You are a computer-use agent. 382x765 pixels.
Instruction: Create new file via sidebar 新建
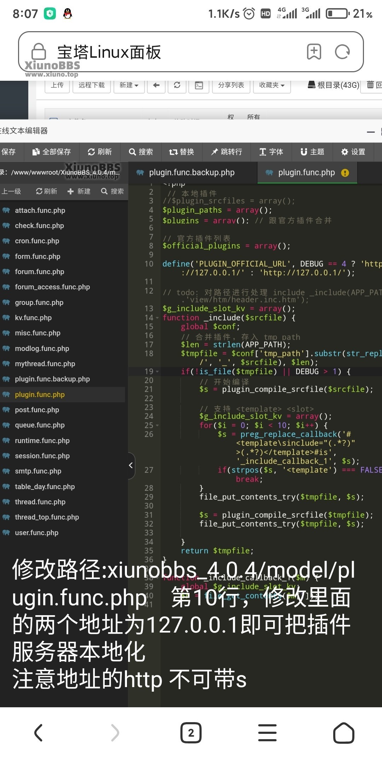click(79, 192)
